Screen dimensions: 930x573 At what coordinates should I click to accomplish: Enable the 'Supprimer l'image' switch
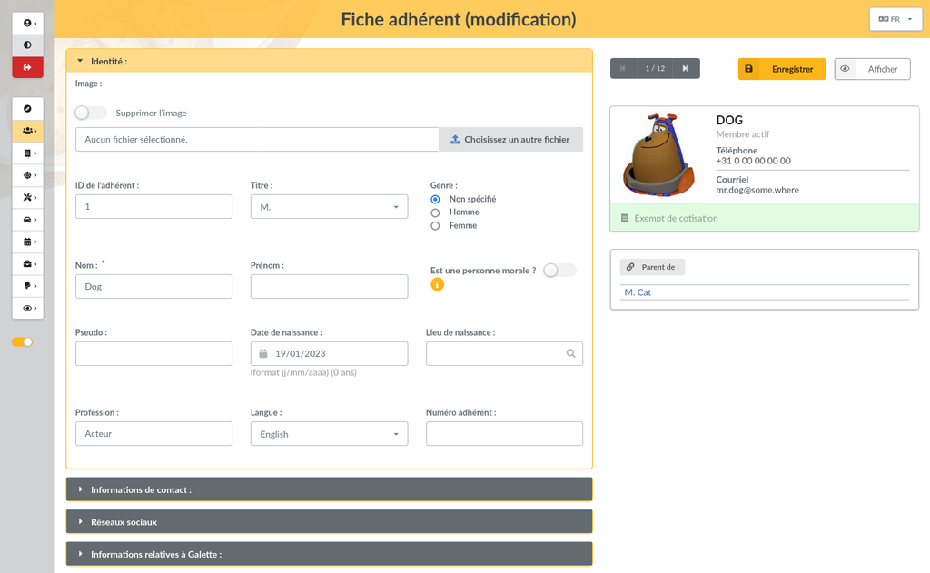[x=90, y=114]
